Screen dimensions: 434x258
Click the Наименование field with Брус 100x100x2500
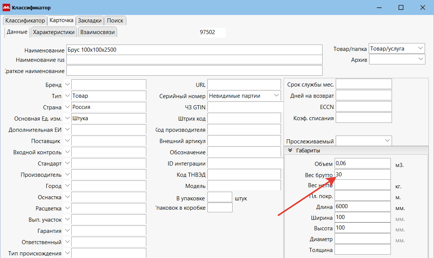194,50
